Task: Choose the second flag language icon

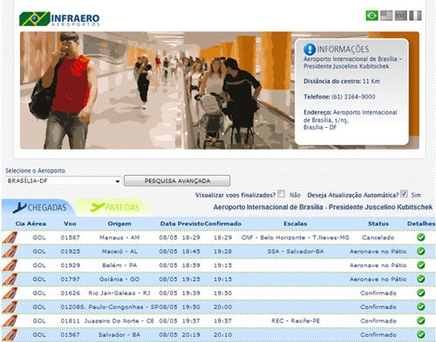Action: [x=386, y=16]
